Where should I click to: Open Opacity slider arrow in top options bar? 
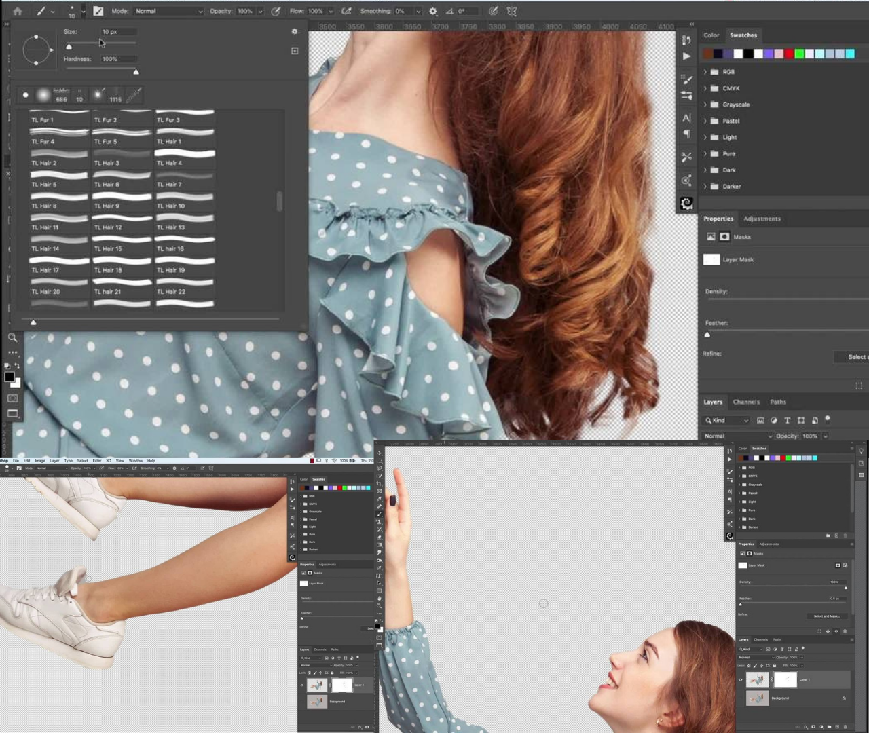(260, 11)
